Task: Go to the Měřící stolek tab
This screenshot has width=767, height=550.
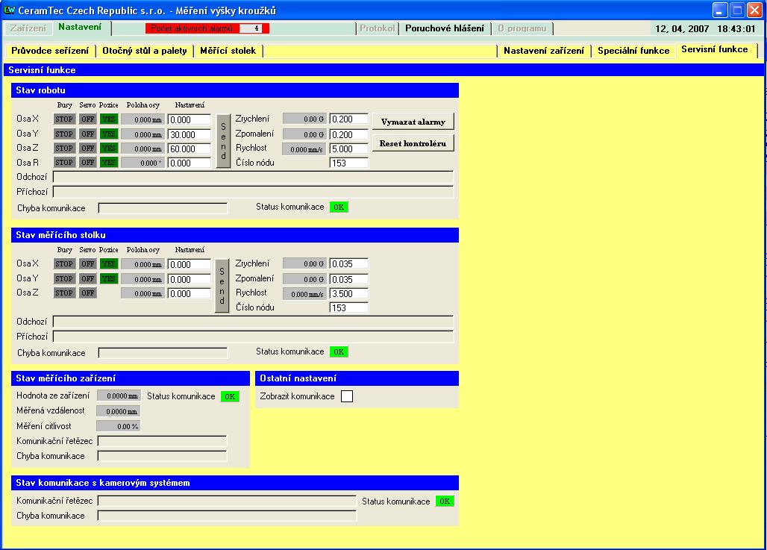Action: coord(228,51)
